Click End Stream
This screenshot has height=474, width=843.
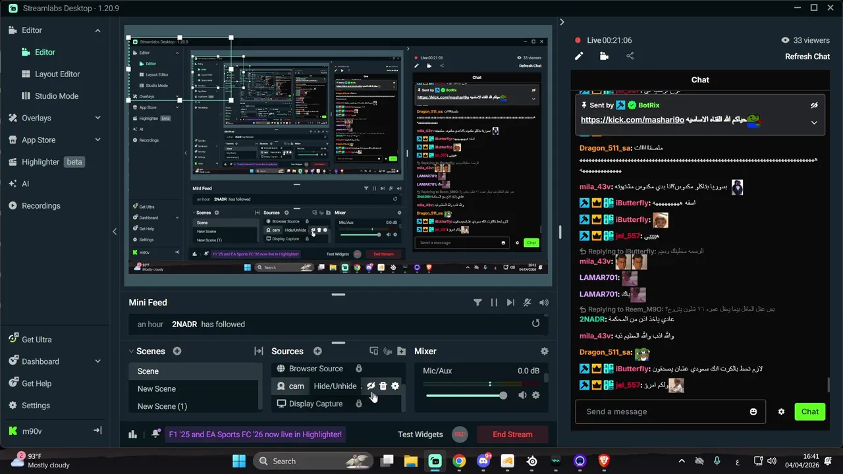pyautogui.click(x=512, y=434)
